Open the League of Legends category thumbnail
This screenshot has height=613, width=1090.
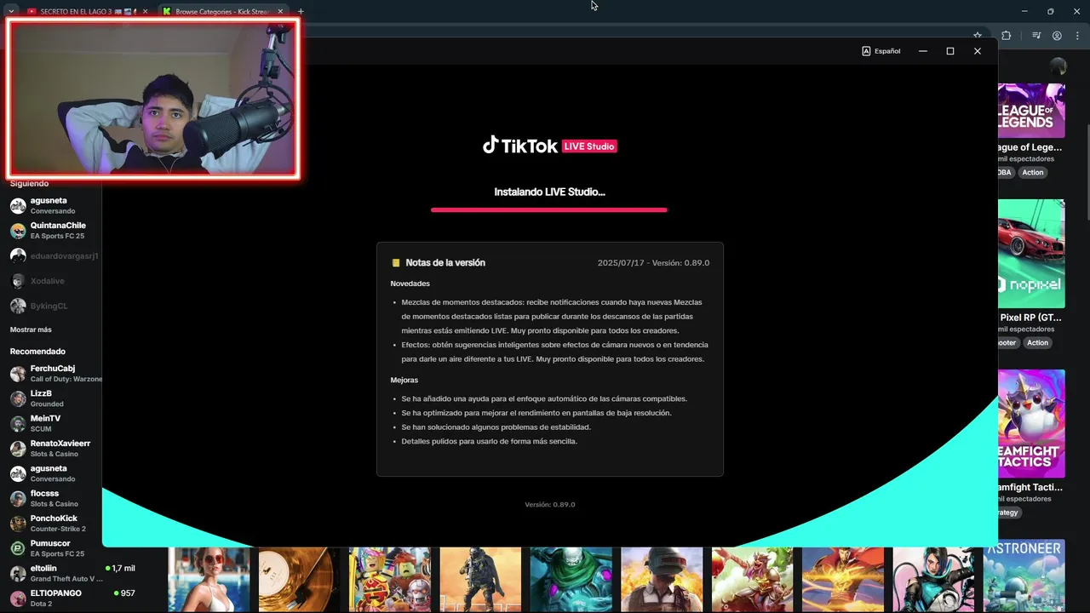[x=1031, y=110]
